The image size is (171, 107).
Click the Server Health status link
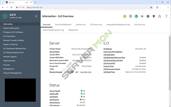point(55,91)
